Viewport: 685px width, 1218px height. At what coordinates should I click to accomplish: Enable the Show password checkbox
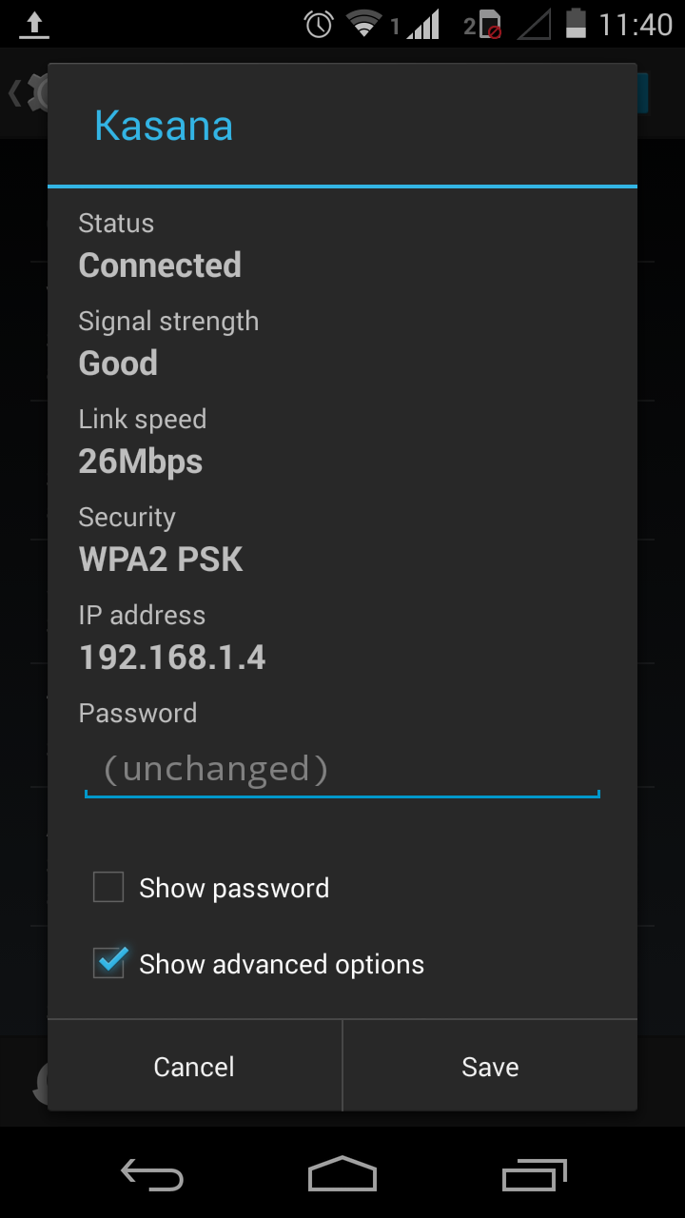click(x=108, y=886)
